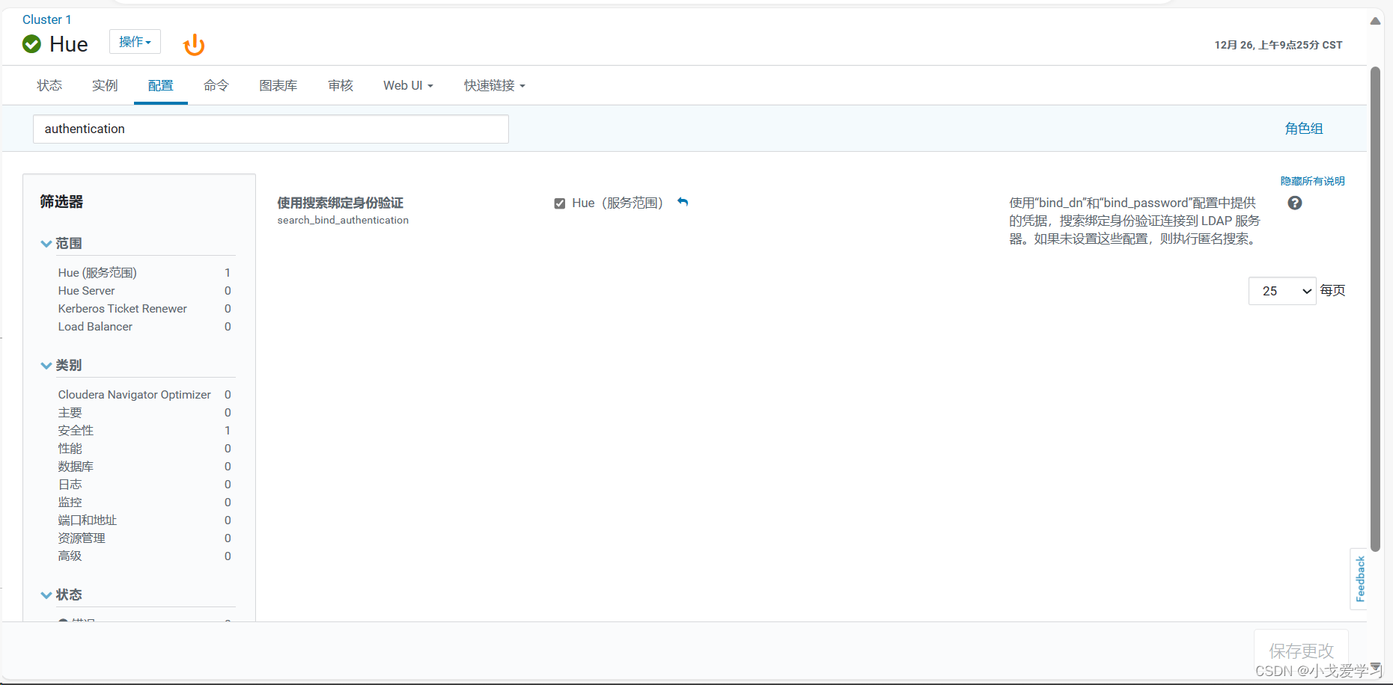Filter by Load Balancer scope

(95, 327)
